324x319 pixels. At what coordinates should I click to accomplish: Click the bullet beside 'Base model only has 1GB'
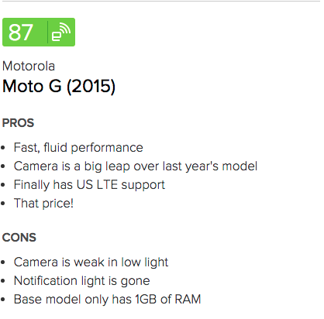tap(3, 300)
